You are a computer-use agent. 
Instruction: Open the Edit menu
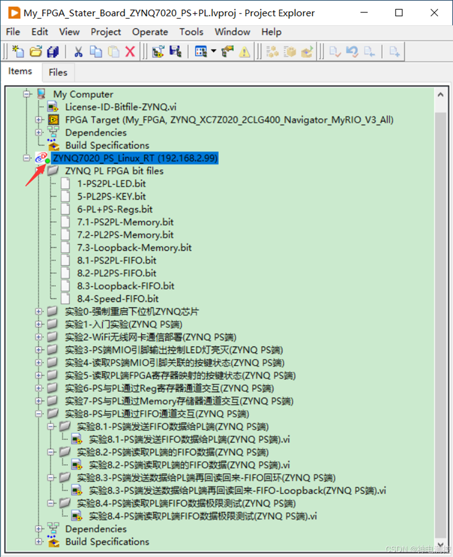click(x=40, y=32)
